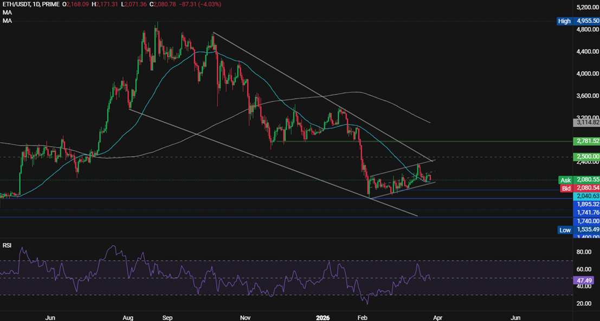This screenshot has height=321, width=600.
Task: Click the Feb label on time axis
Action: (x=362, y=318)
